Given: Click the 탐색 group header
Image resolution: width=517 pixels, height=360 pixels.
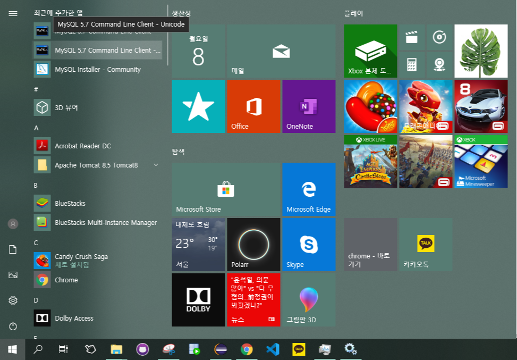Looking at the screenshot, I should (x=178, y=152).
